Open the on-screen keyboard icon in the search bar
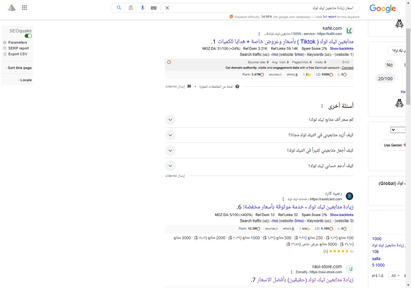411x288 pixels. coord(153,8)
